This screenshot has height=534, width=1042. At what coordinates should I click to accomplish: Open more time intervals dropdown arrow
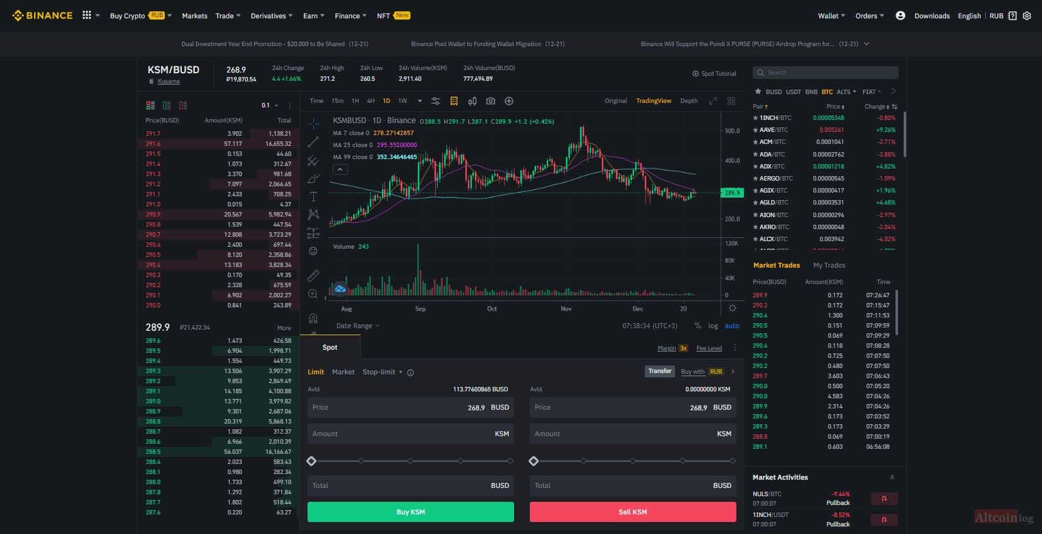[420, 101]
